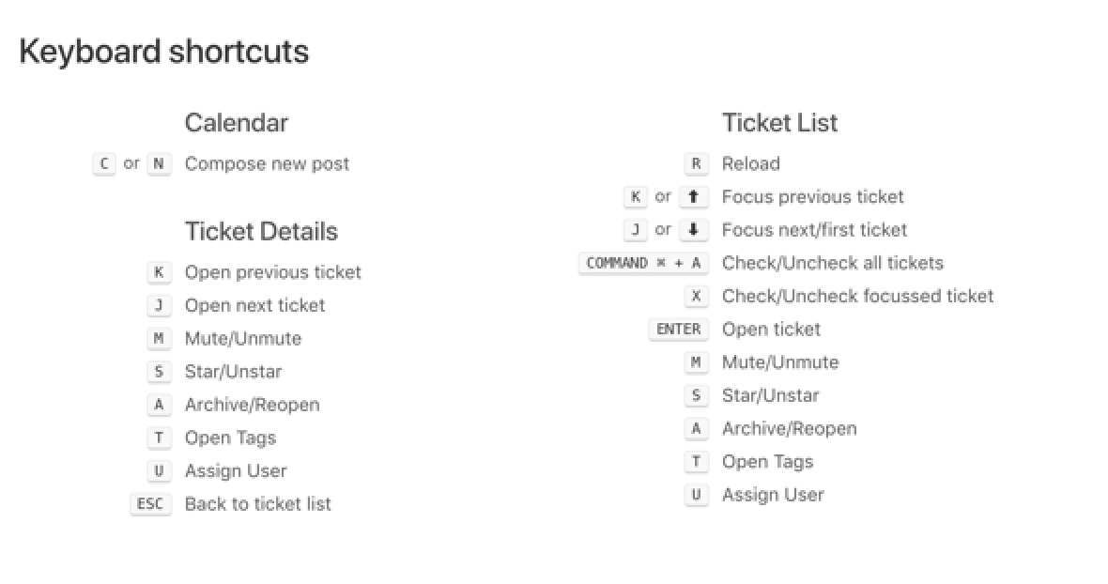Select the Calendar heading
Image resolution: width=1108 pixels, height=584 pixels.
(x=236, y=123)
